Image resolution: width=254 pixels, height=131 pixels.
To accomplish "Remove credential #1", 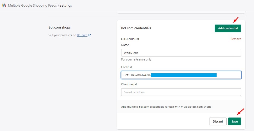I will tap(236, 39).
